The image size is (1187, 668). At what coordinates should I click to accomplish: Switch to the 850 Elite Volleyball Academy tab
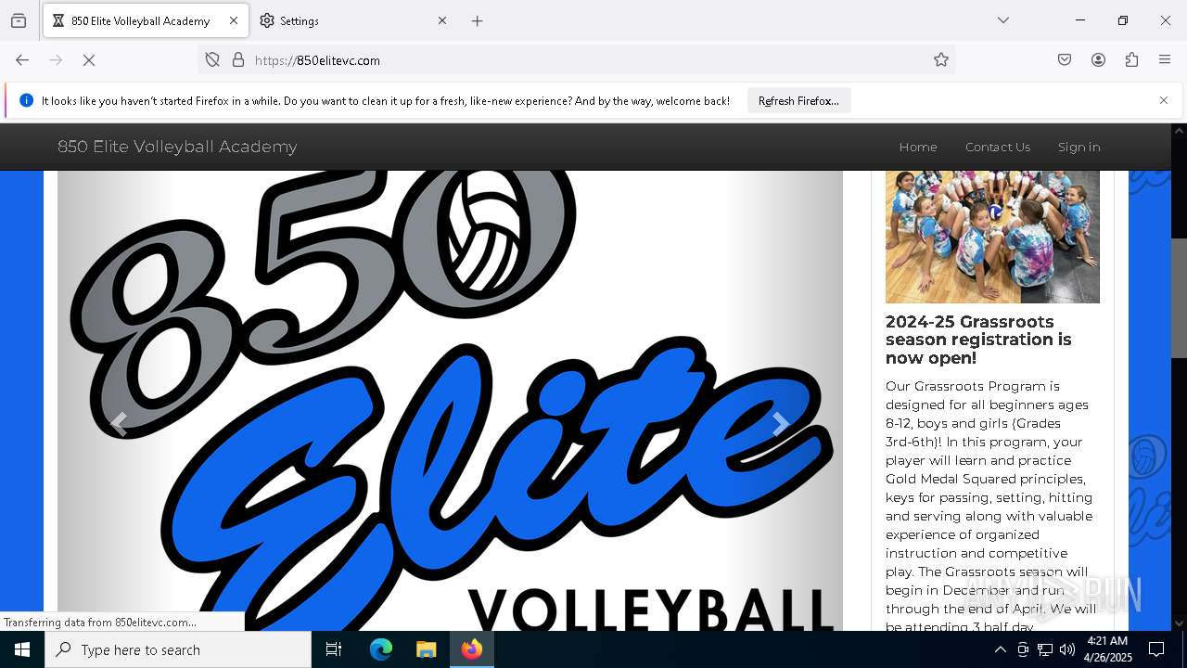pyautogui.click(x=145, y=20)
